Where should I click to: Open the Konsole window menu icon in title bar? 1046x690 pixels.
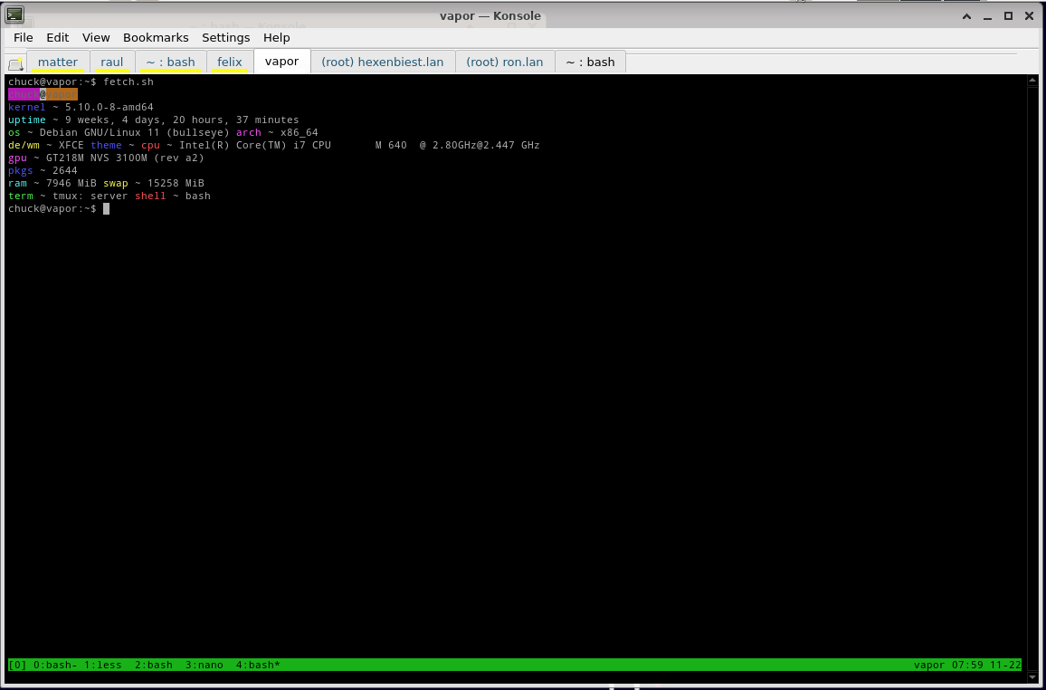14,14
